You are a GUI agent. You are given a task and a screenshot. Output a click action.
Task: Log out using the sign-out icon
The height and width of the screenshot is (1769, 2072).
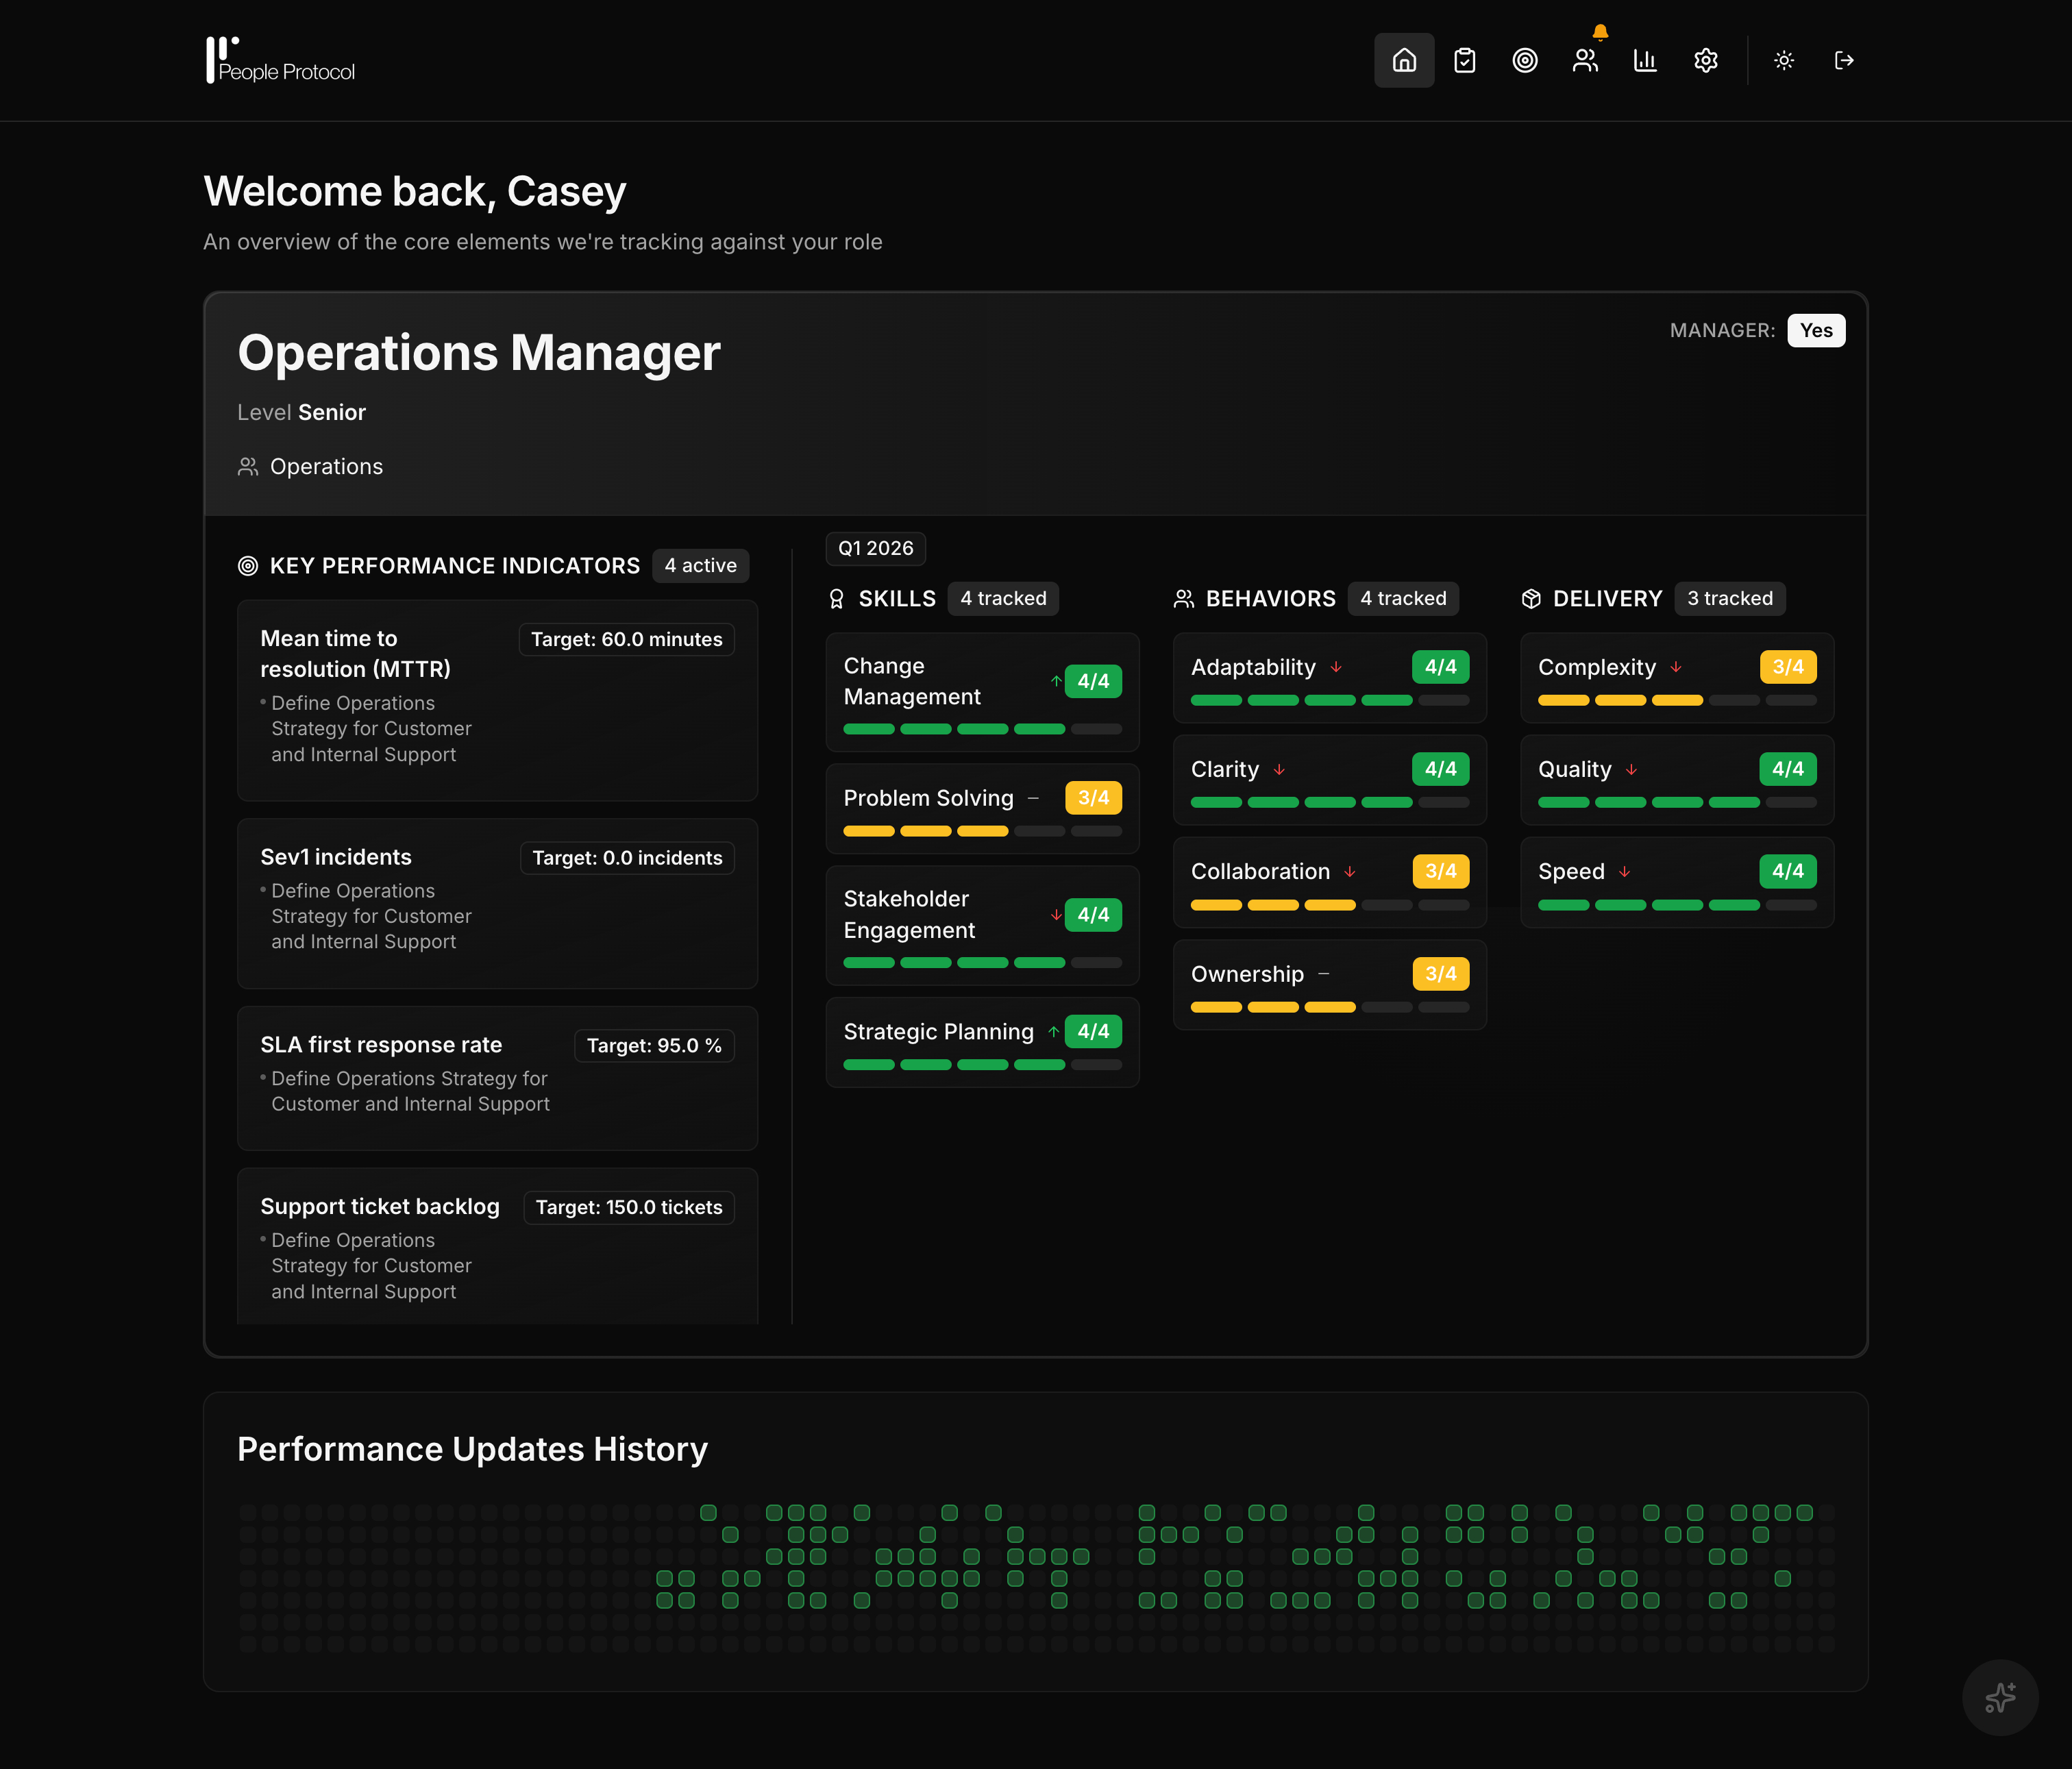click(1844, 60)
